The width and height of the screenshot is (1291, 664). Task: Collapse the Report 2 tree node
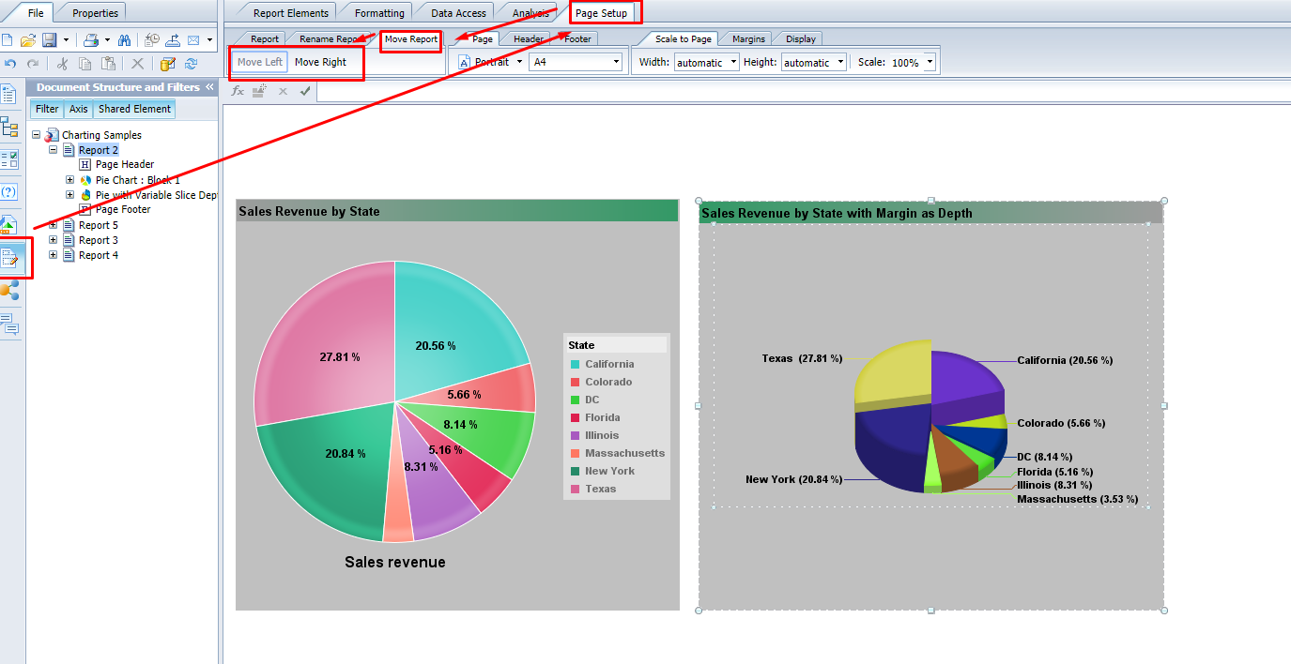[53, 150]
